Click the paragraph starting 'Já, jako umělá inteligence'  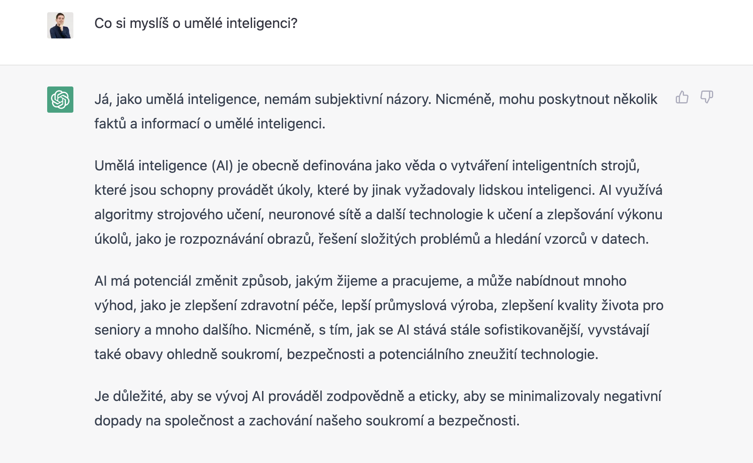click(376, 111)
